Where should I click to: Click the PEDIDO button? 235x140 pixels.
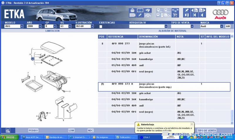[x=33, y=130]
